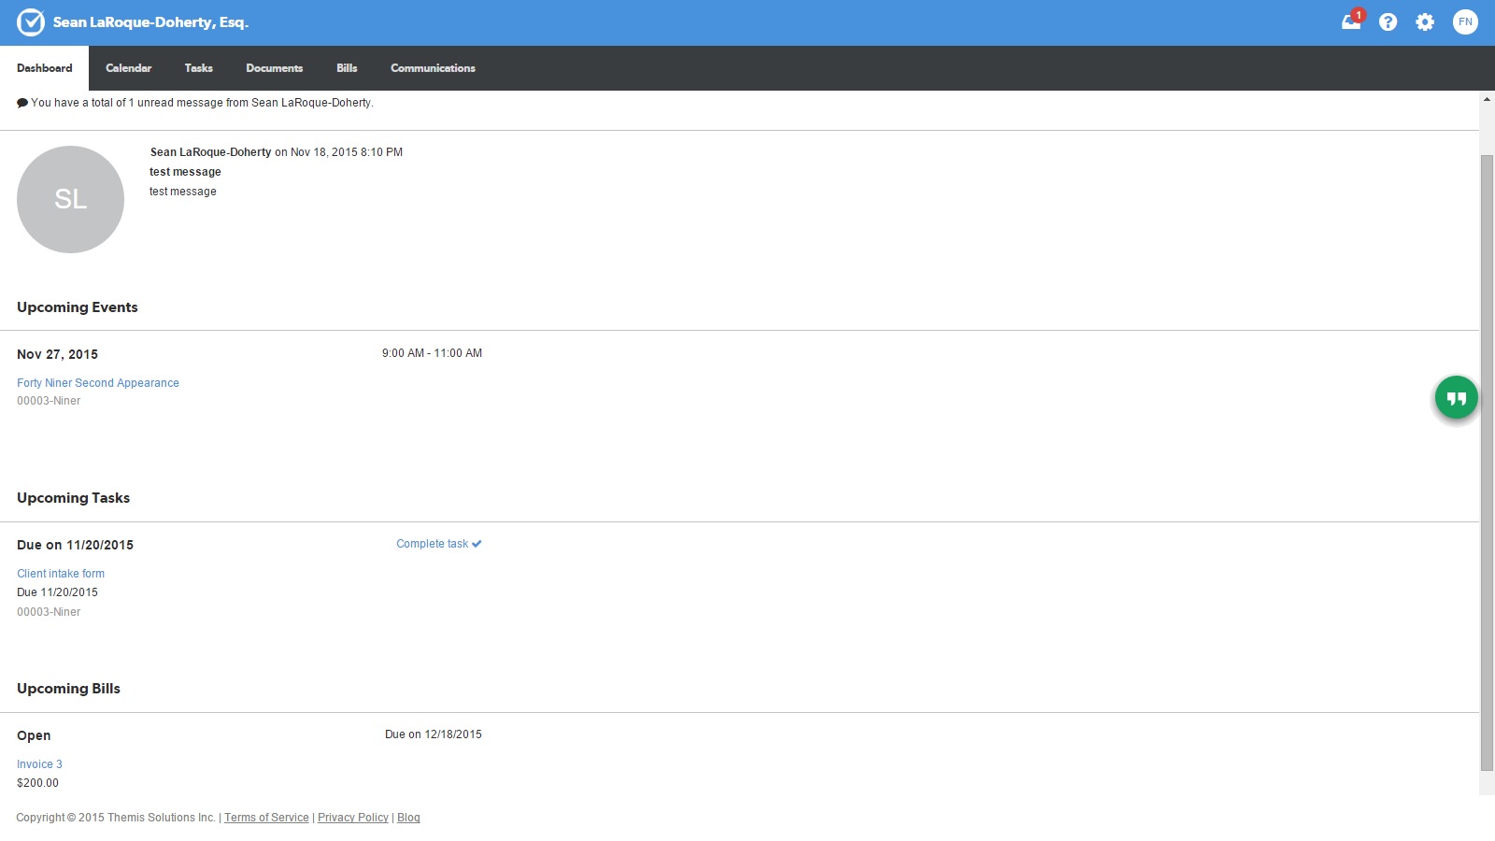The height and width of the screenshot is (841, 1495).
Task: Switch to the Calendar tab
Action: coord(128,68)
